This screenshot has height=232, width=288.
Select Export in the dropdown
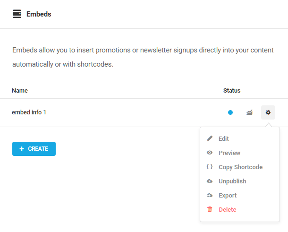pyautogui.click(x=228, y=195)
